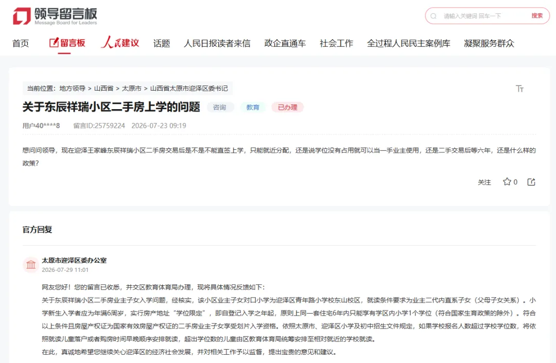556x363 pixels.
Task: Click the 领导留言板 site logo
Action: [55, 16]
